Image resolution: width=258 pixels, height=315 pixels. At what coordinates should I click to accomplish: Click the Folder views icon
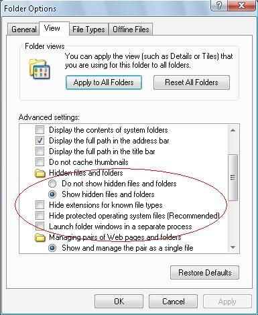(40, 69)
